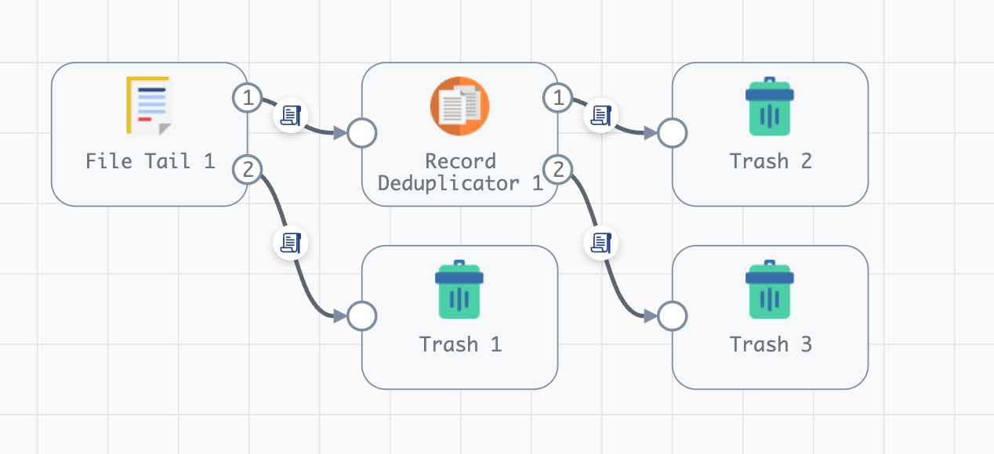Select Record Deduplicator 1 output port 2

pyautogui.click(x=558, y=168)
